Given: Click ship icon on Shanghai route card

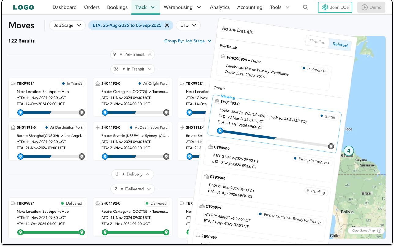Looking at the screenshot, I should coord(13,127).
